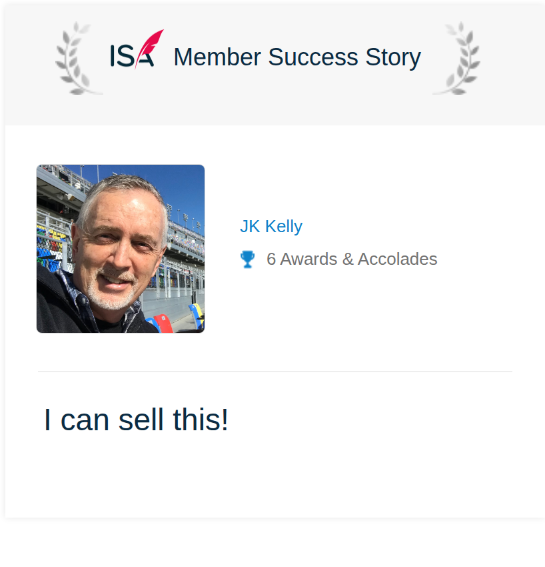
Task: Open the JK Kelly profile link
Action: point(271,226)
